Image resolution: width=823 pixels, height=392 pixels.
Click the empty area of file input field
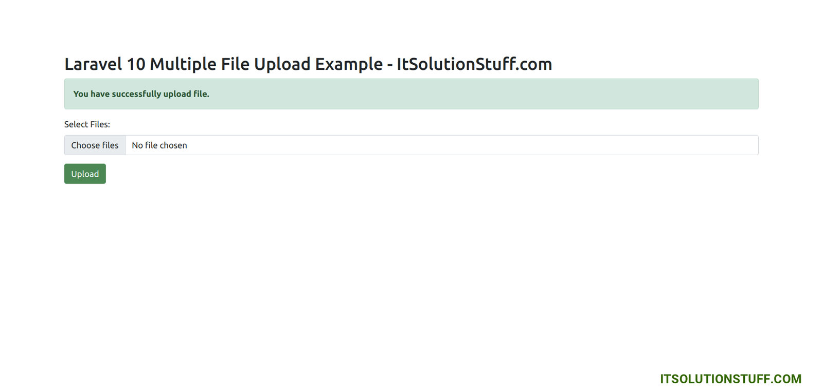(463, 145)
